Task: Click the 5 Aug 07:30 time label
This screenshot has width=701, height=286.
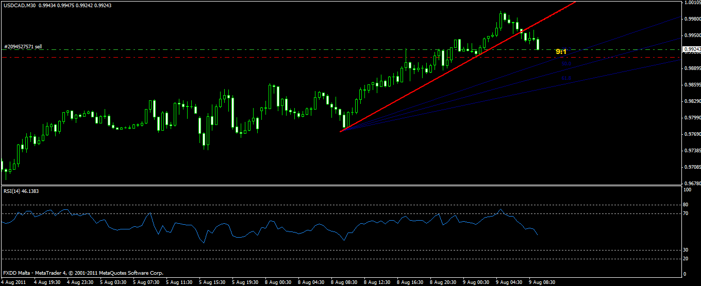Action: point(146,282)
